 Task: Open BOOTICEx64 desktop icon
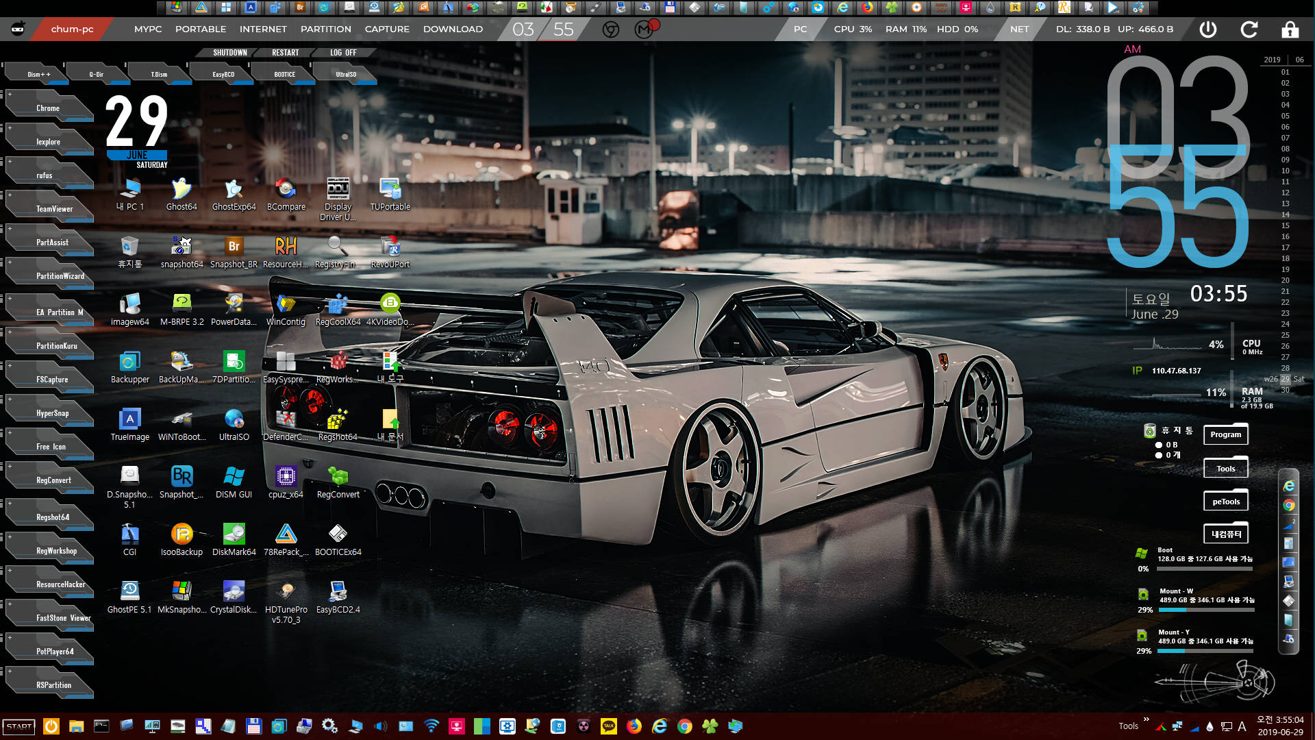338,539
